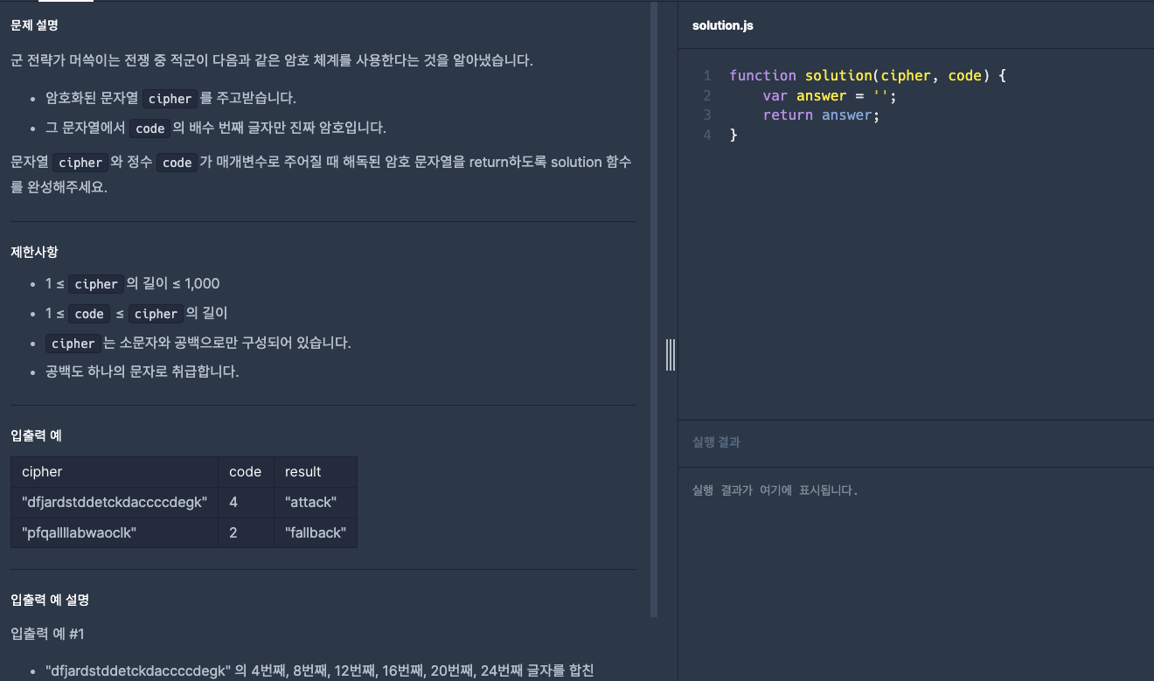
Task: Click the '소문자와 공백으로만 구성되어' constraint line
Action: (198, 343)
